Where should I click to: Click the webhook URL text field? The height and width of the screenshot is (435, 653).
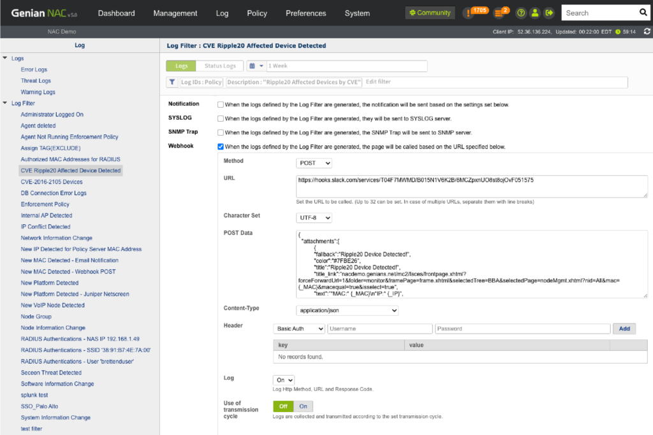coord(472,185)
